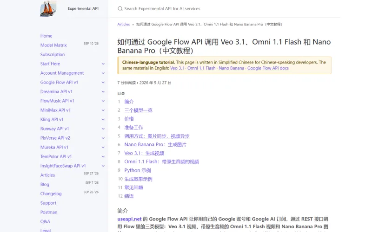Viewport: 372px width, 232px height.
Task: Jump to Nano Banana Pro 生成图片 section
Action: (x=155, y=145)
